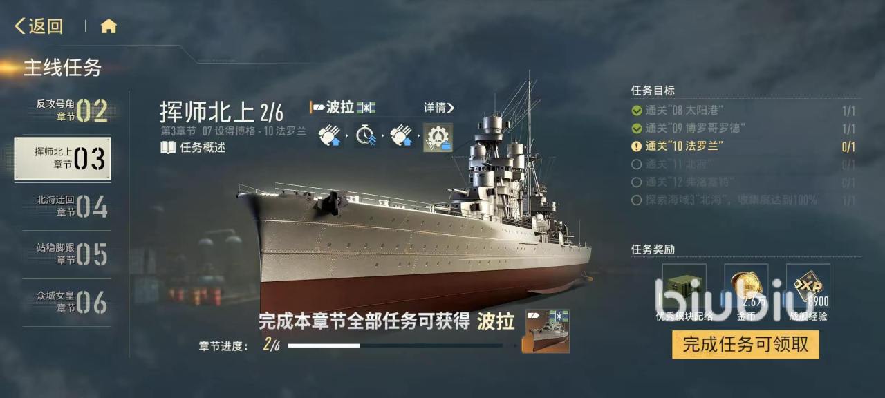Select the first shell skill icon

[x=330, y=136]
